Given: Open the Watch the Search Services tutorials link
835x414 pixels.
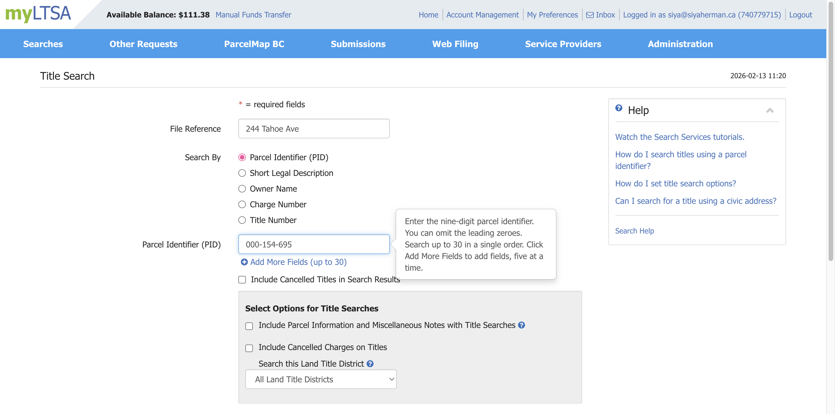Looking at the screenshot, I should click(679, 137).
